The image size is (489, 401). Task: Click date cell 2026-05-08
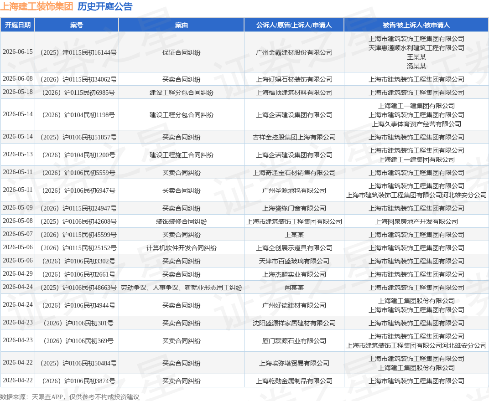click(18, 221)
